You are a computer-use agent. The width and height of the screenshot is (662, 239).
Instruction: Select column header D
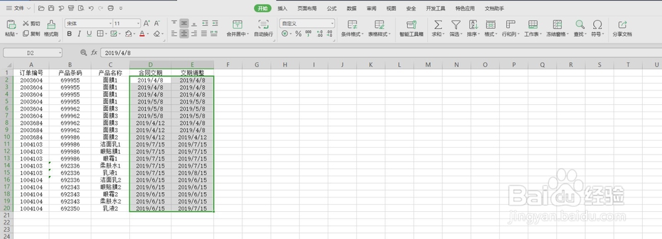150,65
